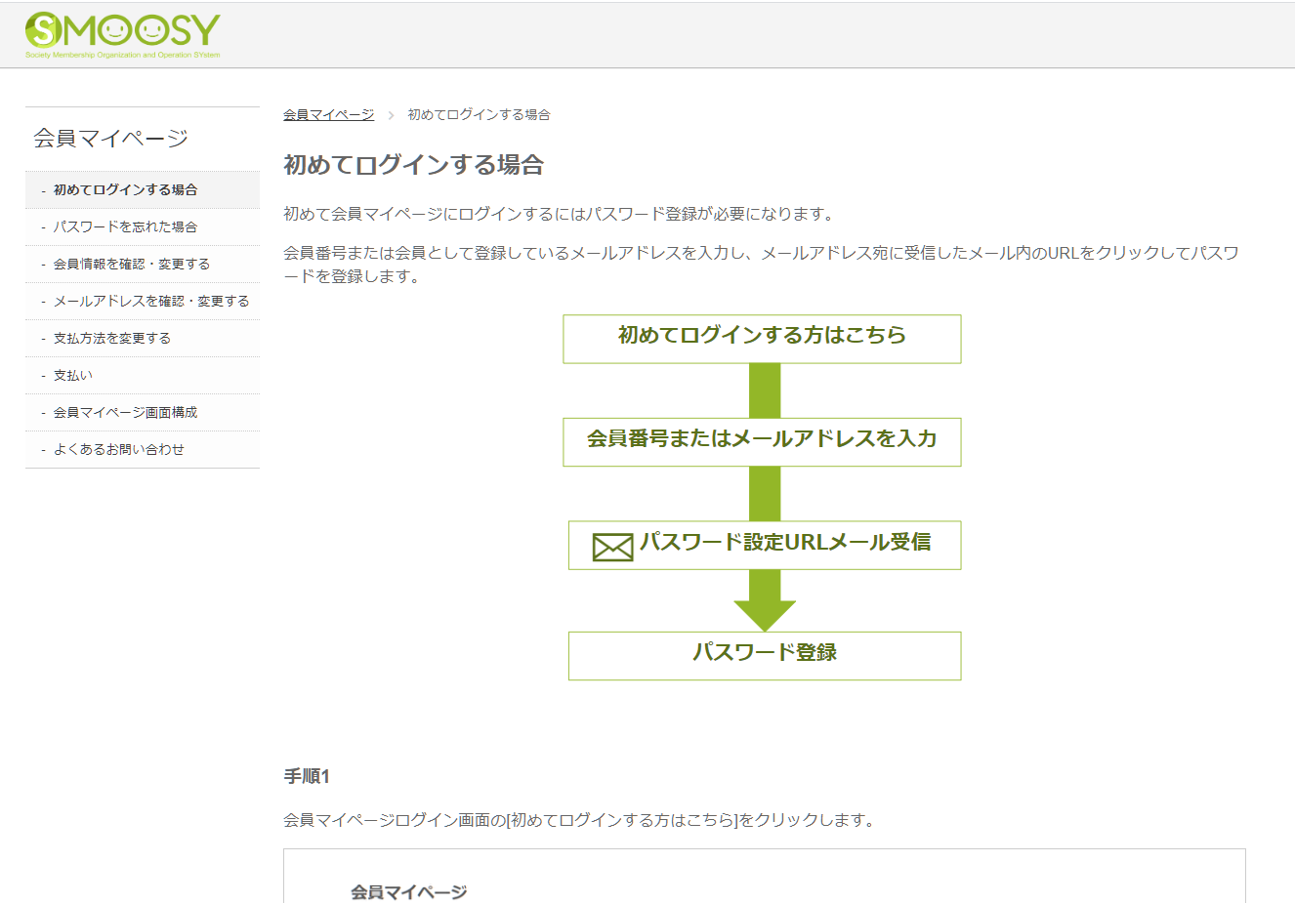Click the パスワード登録 flowchart box

coord(765,656)
